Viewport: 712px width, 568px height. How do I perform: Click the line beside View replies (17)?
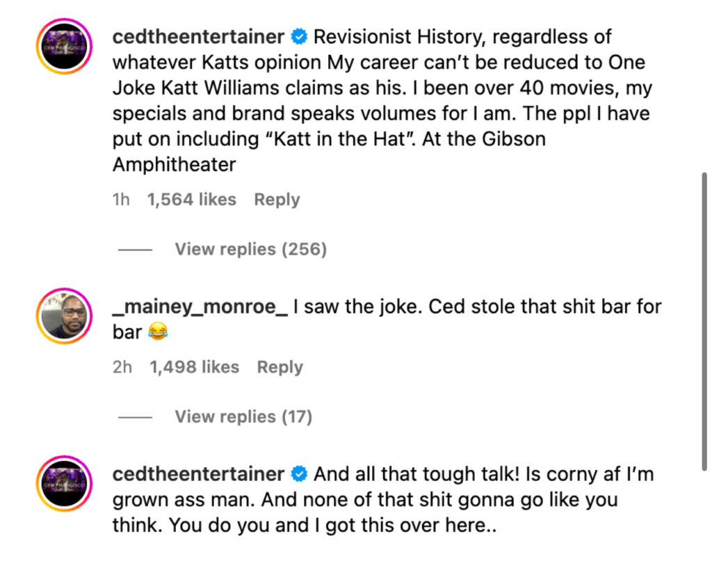click(x=136, y=417)
